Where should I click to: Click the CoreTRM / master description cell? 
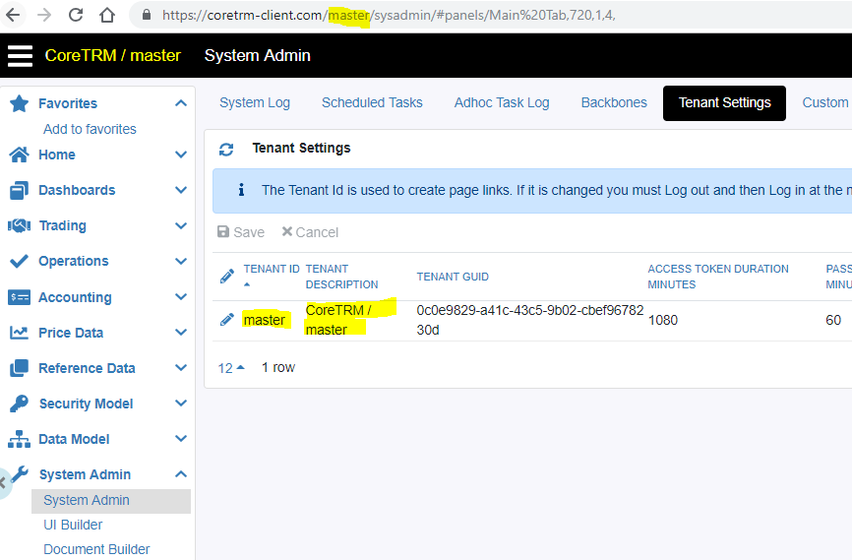[338, 320]
